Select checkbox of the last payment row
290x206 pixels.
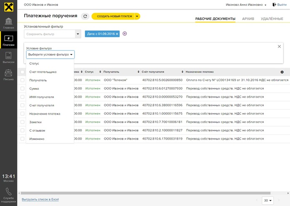(x=22, y=139)
